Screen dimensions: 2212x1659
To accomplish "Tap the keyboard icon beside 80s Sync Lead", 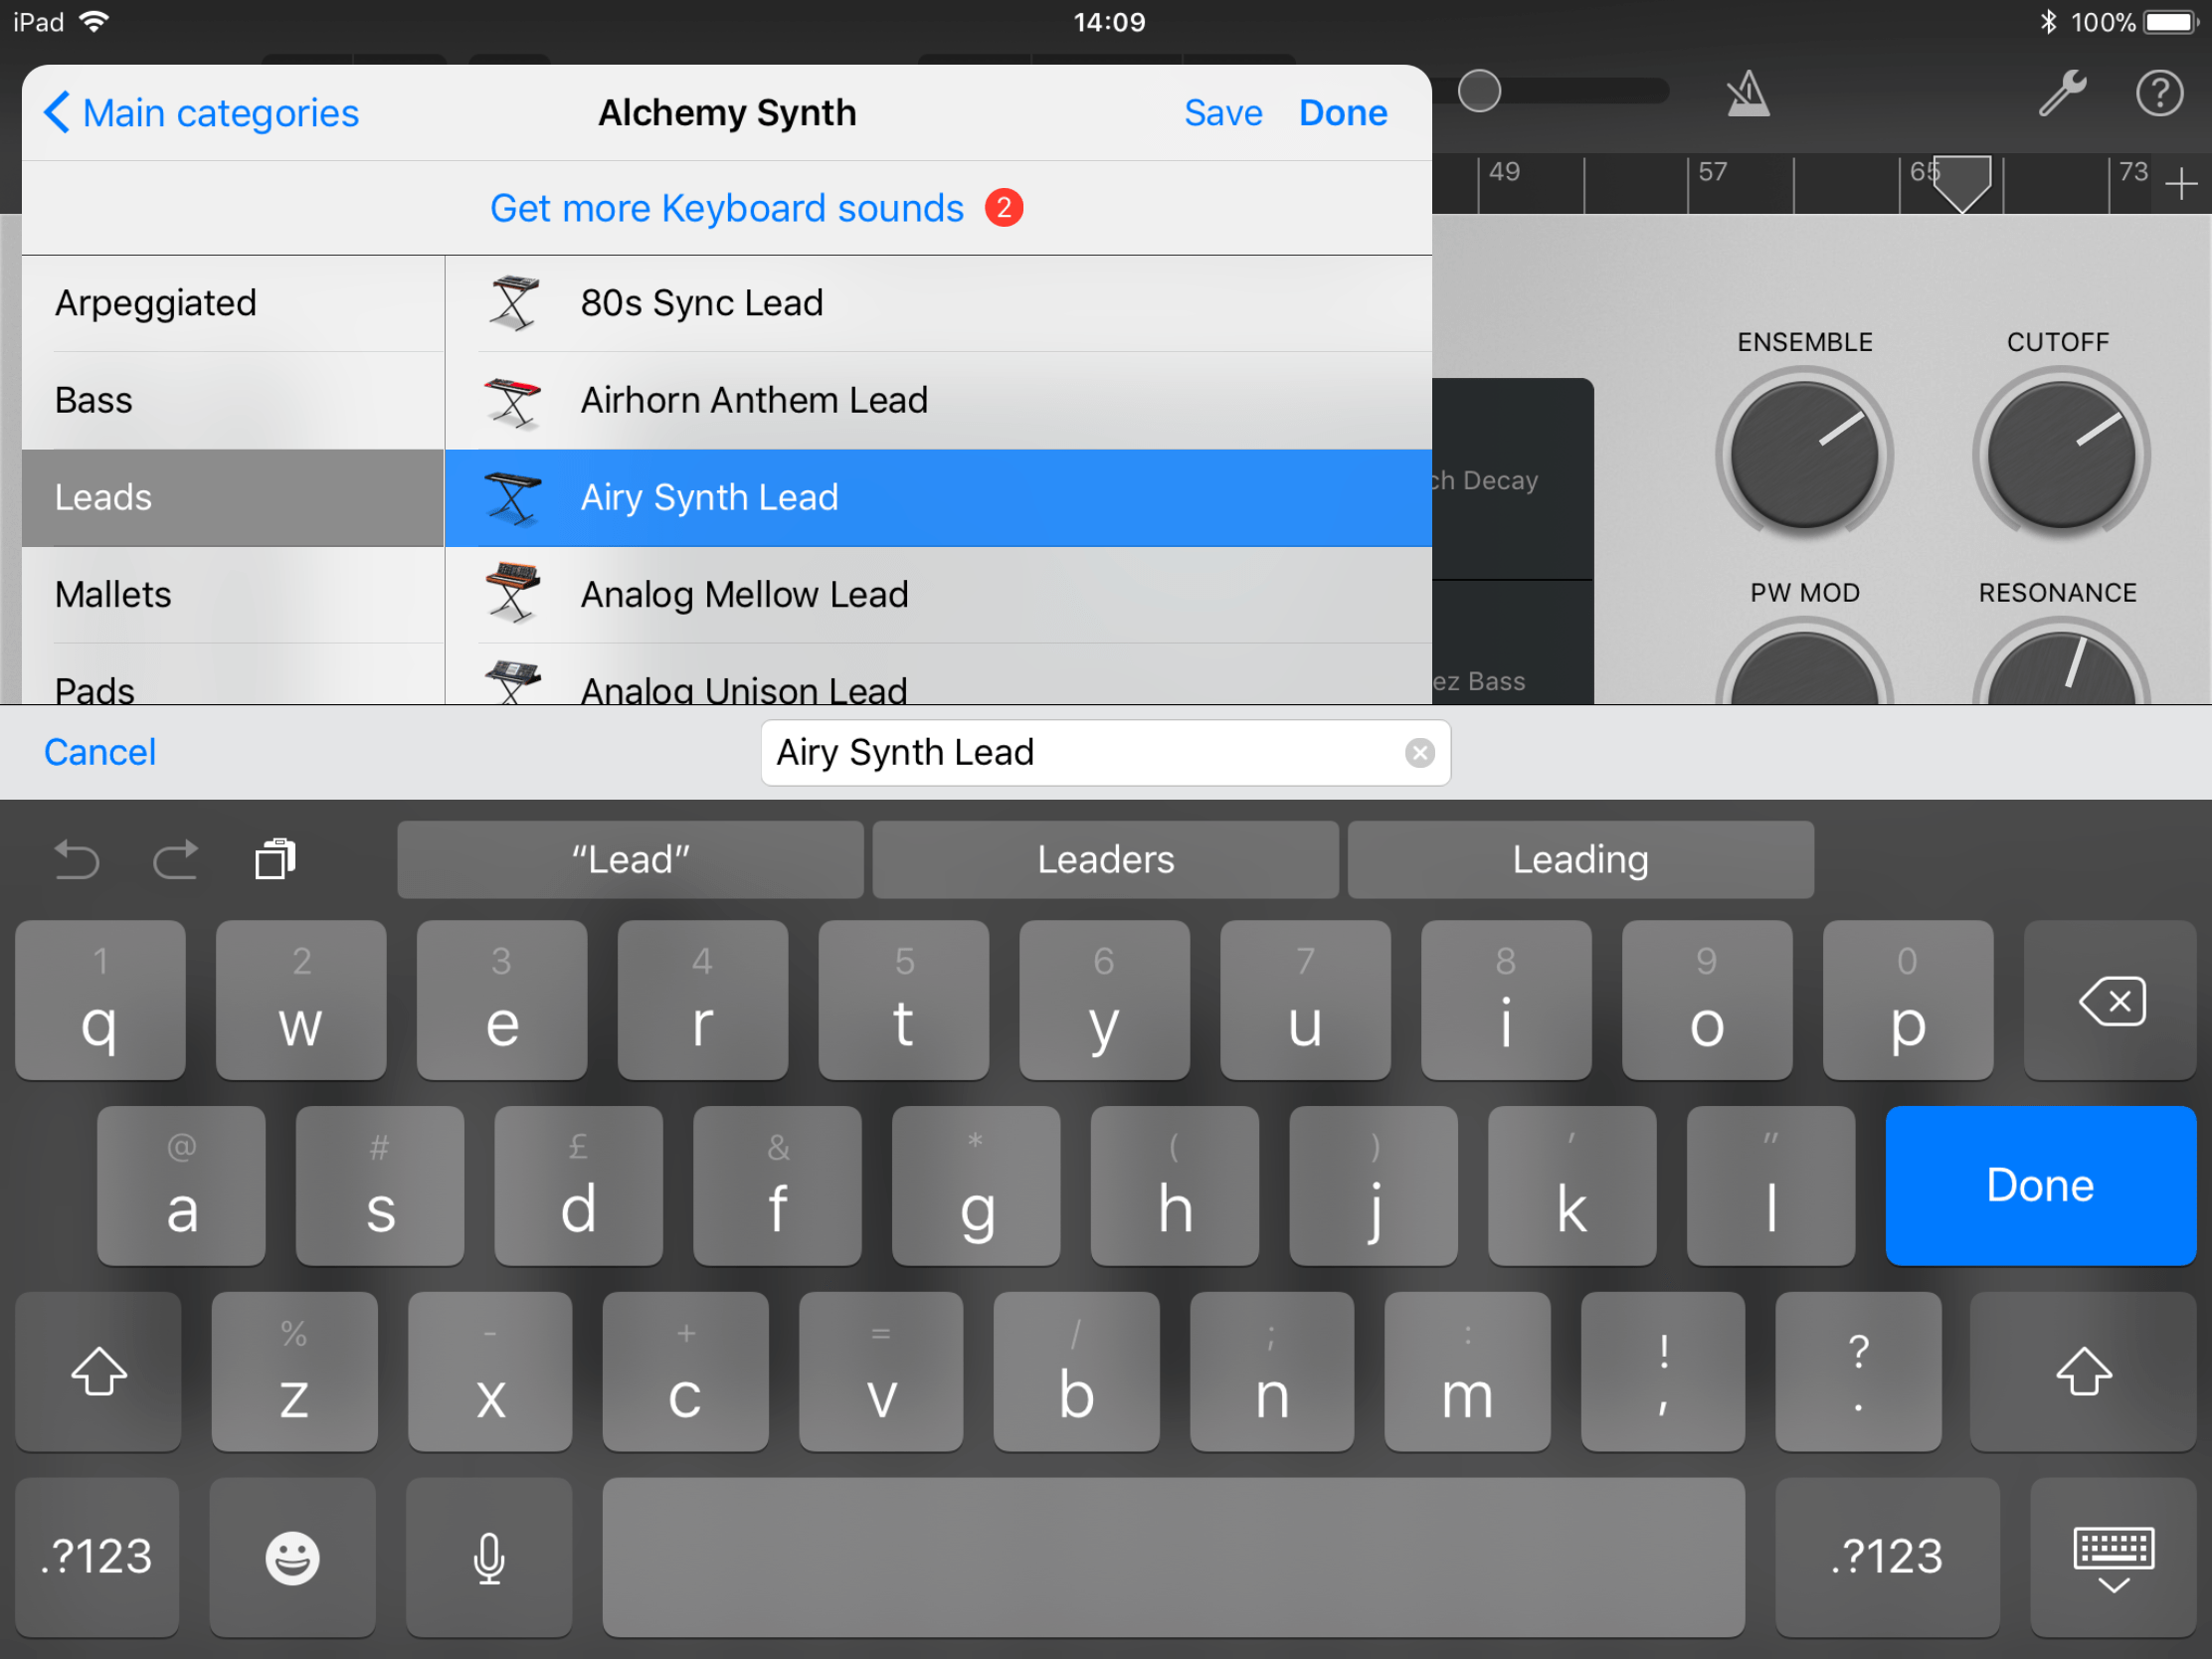I will tap(512, 303).
